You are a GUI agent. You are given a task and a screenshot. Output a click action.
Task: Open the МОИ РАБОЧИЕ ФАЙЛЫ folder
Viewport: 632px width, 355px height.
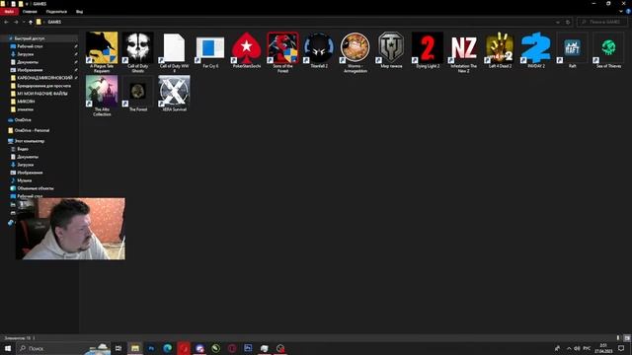tap(42, 94)
